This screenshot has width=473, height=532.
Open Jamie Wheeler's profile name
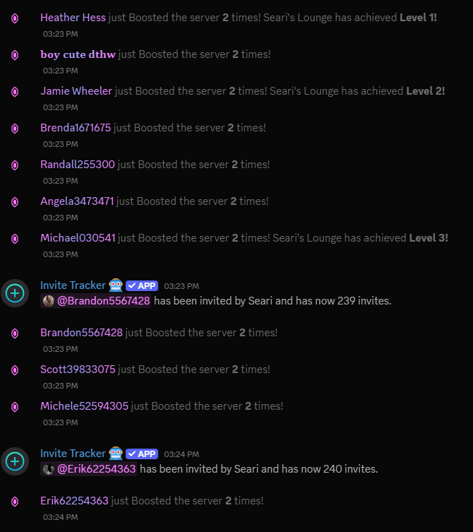[x=76, y=90]
